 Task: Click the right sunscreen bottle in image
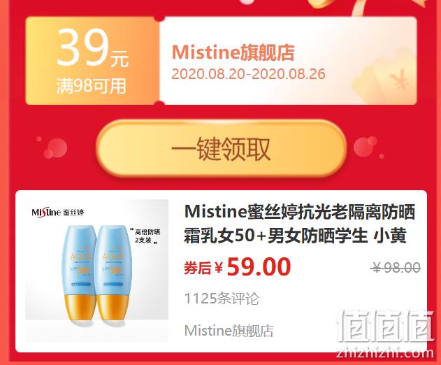[x=114, y=273]
